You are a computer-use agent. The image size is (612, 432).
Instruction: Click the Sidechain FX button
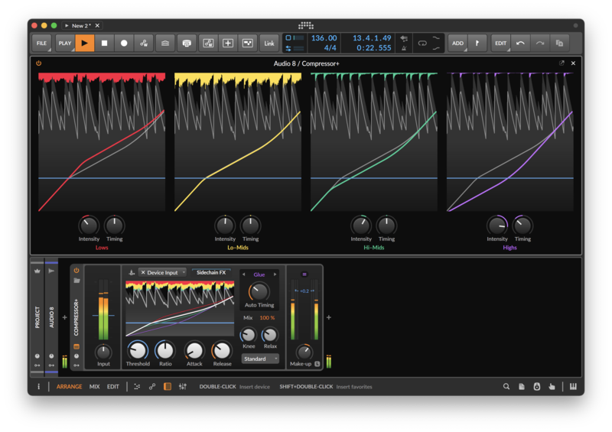pyautogui.click(x=211, y=272)
